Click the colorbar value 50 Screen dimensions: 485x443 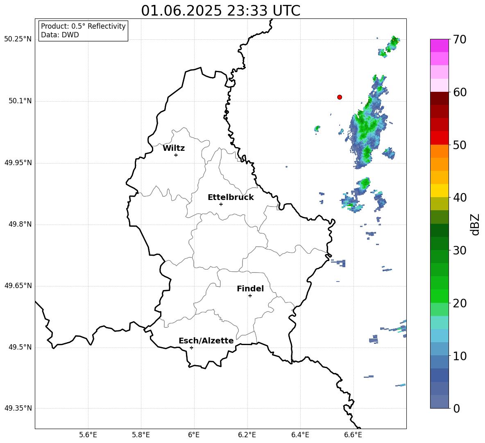pyautogui.click(x=460, y=145)
